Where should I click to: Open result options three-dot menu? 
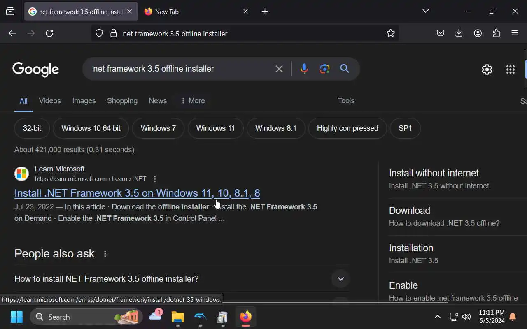click(x=155, y=179)
